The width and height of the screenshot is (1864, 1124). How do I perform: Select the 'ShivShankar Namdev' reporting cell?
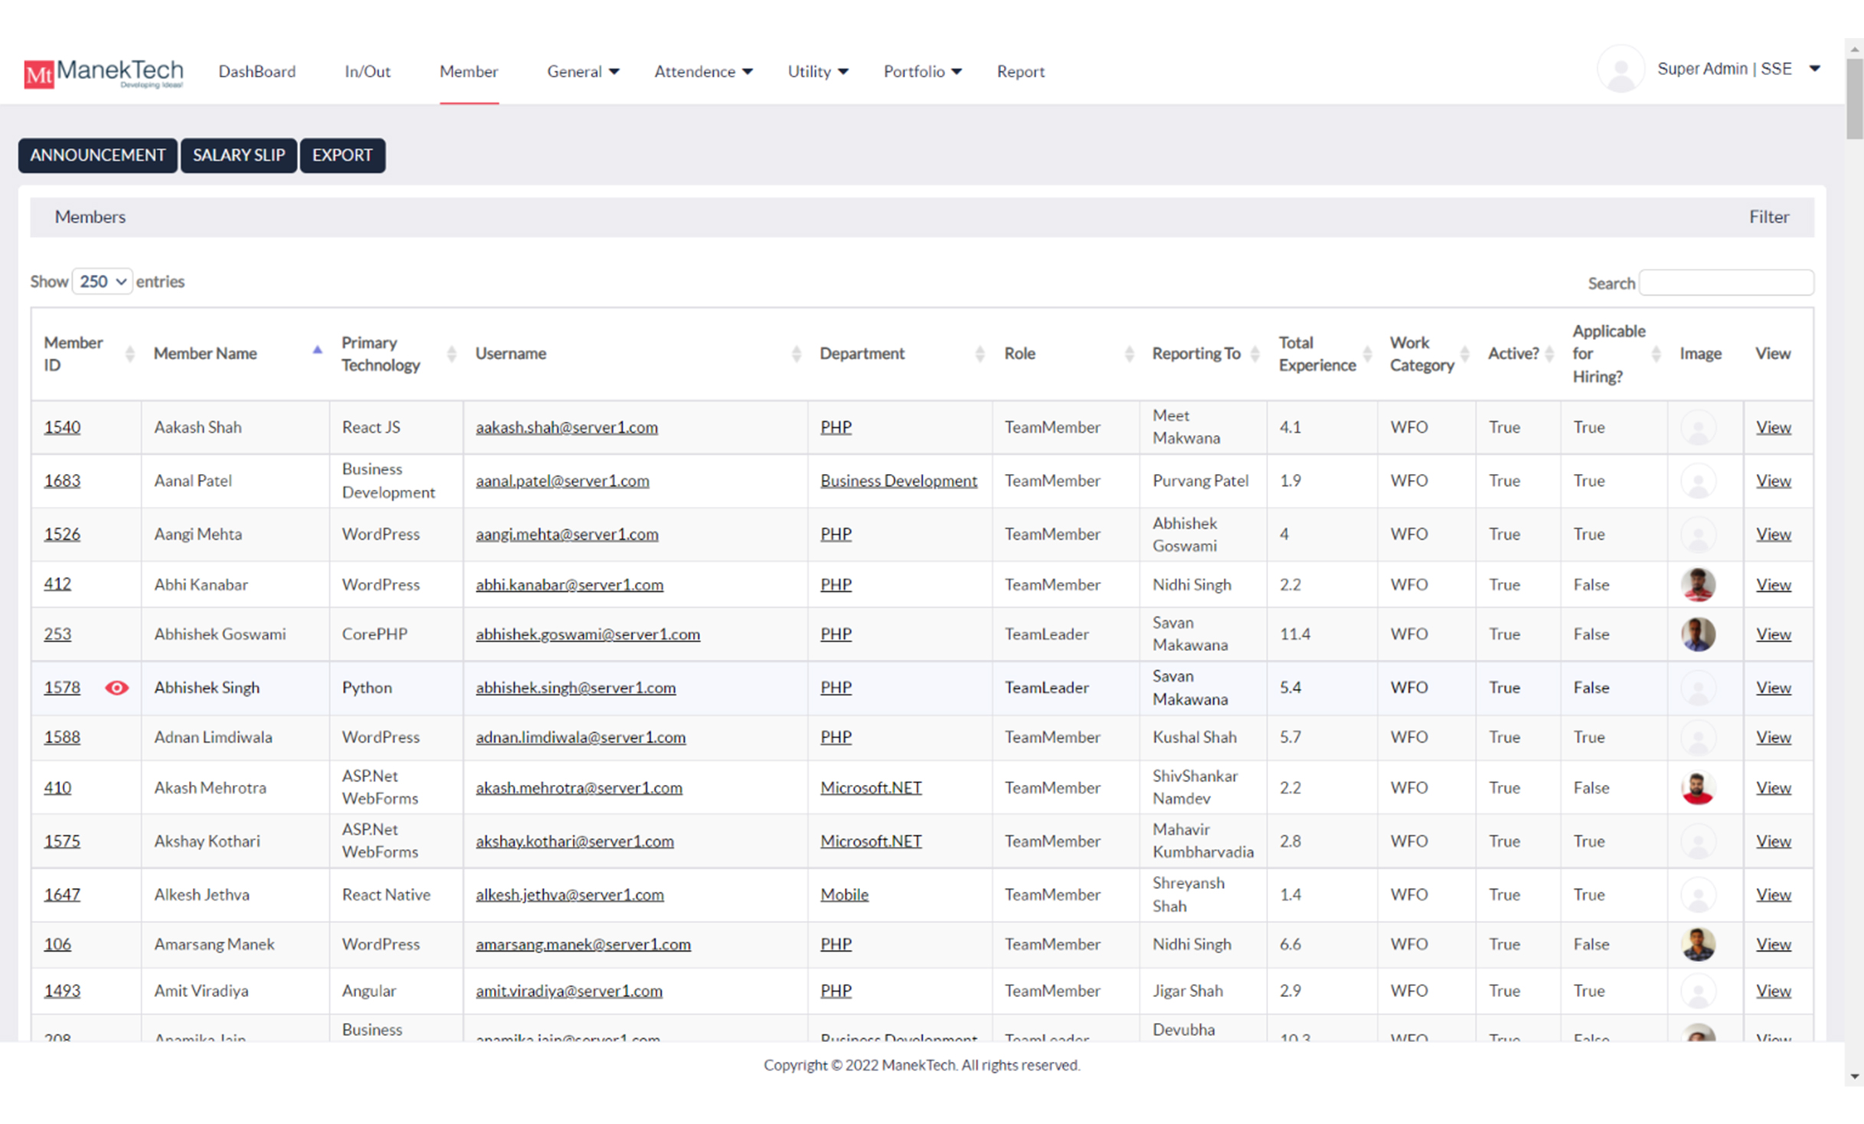(1203, 787)
